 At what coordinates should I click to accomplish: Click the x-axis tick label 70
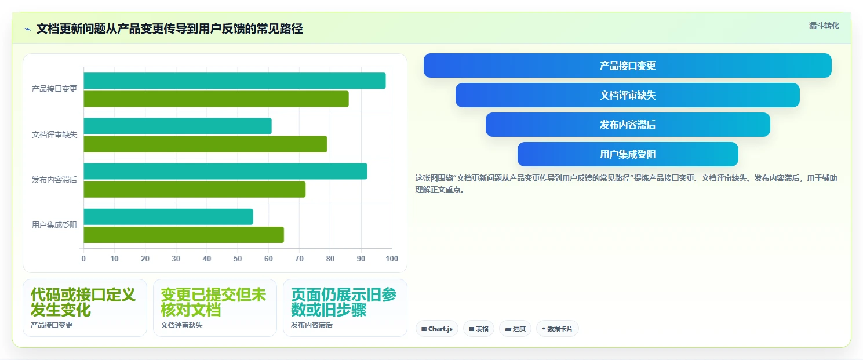pyautogui.click(x=299, y=259)
